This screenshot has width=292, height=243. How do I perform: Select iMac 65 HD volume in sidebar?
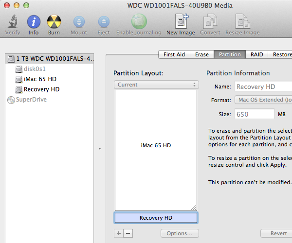point(50,79)
